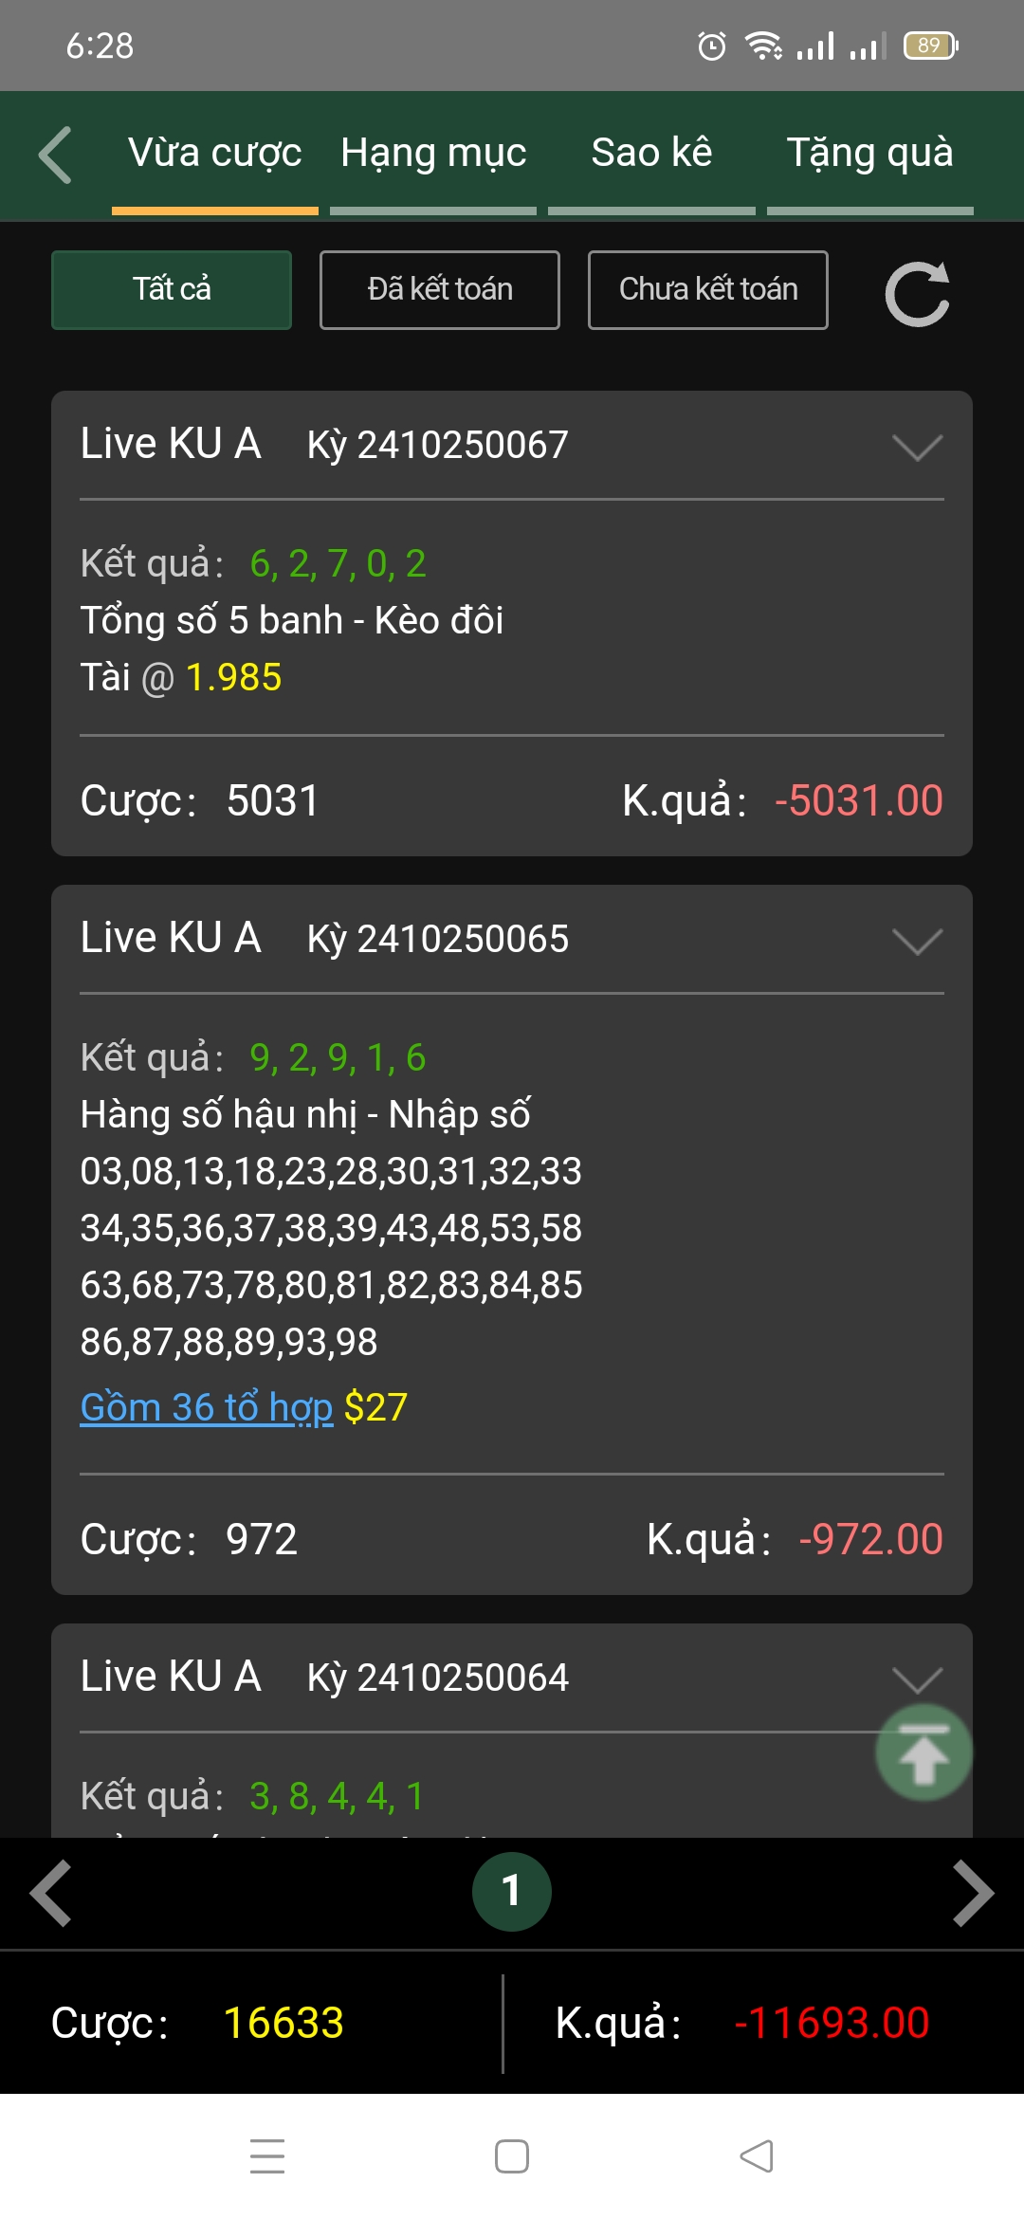
Task: Filter by 'Chưa kết toán' bets
Action: click(x=708, y=290)
